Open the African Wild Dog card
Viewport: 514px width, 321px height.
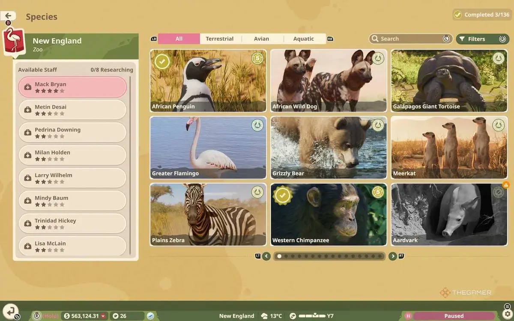click(x=329, y=80)
